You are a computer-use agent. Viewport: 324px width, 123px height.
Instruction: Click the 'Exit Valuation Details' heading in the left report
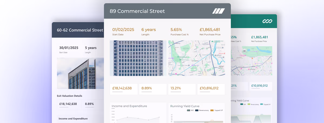(69, 96)
